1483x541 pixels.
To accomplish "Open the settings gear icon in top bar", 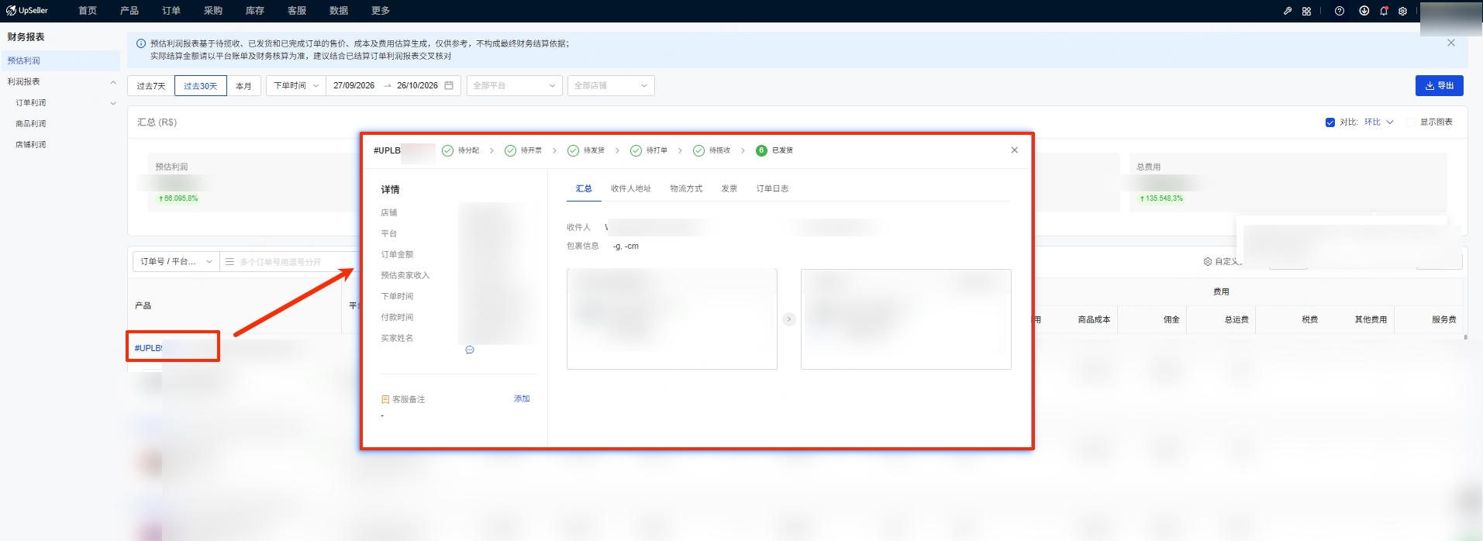I will (x=1402, y=11).
